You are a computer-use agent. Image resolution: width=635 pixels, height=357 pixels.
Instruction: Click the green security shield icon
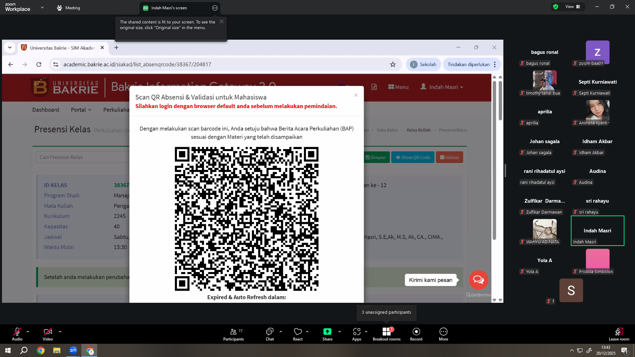coord(556,7)
